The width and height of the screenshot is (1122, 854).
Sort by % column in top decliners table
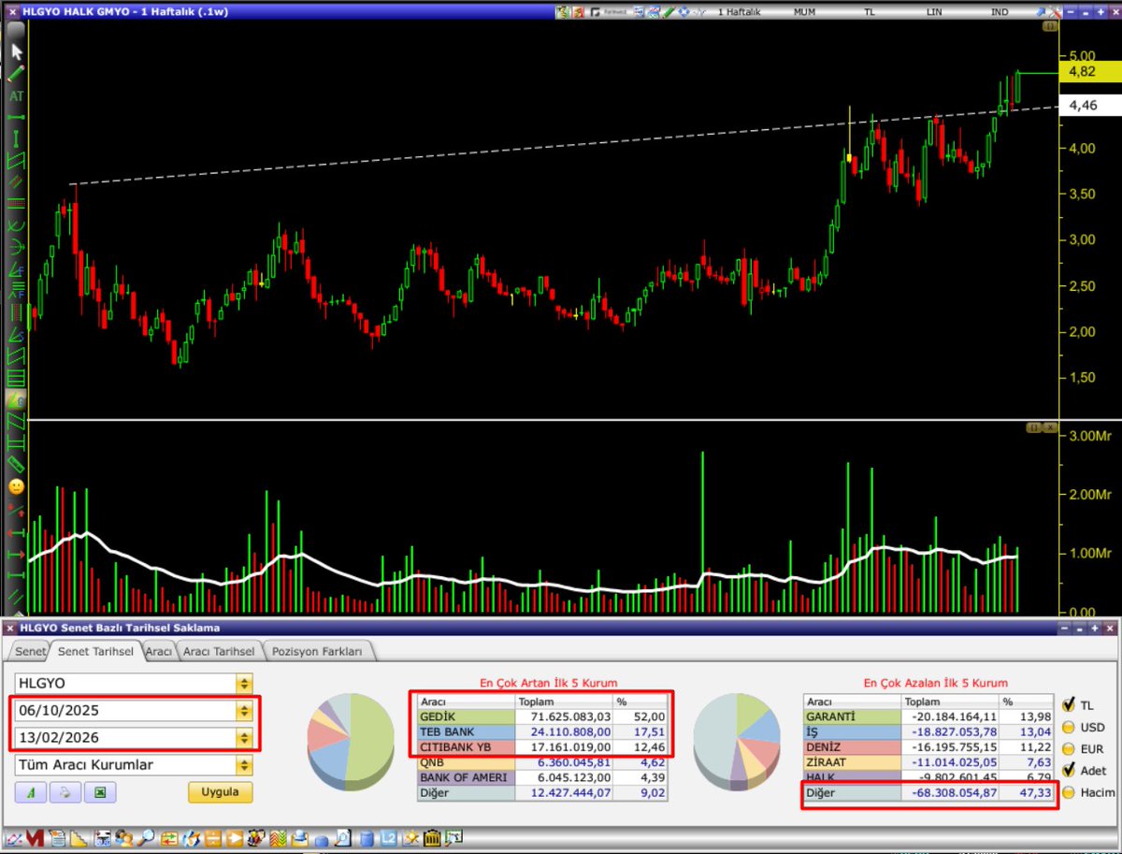[x=1027, y=702]
